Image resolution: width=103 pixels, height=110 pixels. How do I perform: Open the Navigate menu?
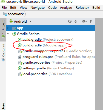click(x=38, y=8)
